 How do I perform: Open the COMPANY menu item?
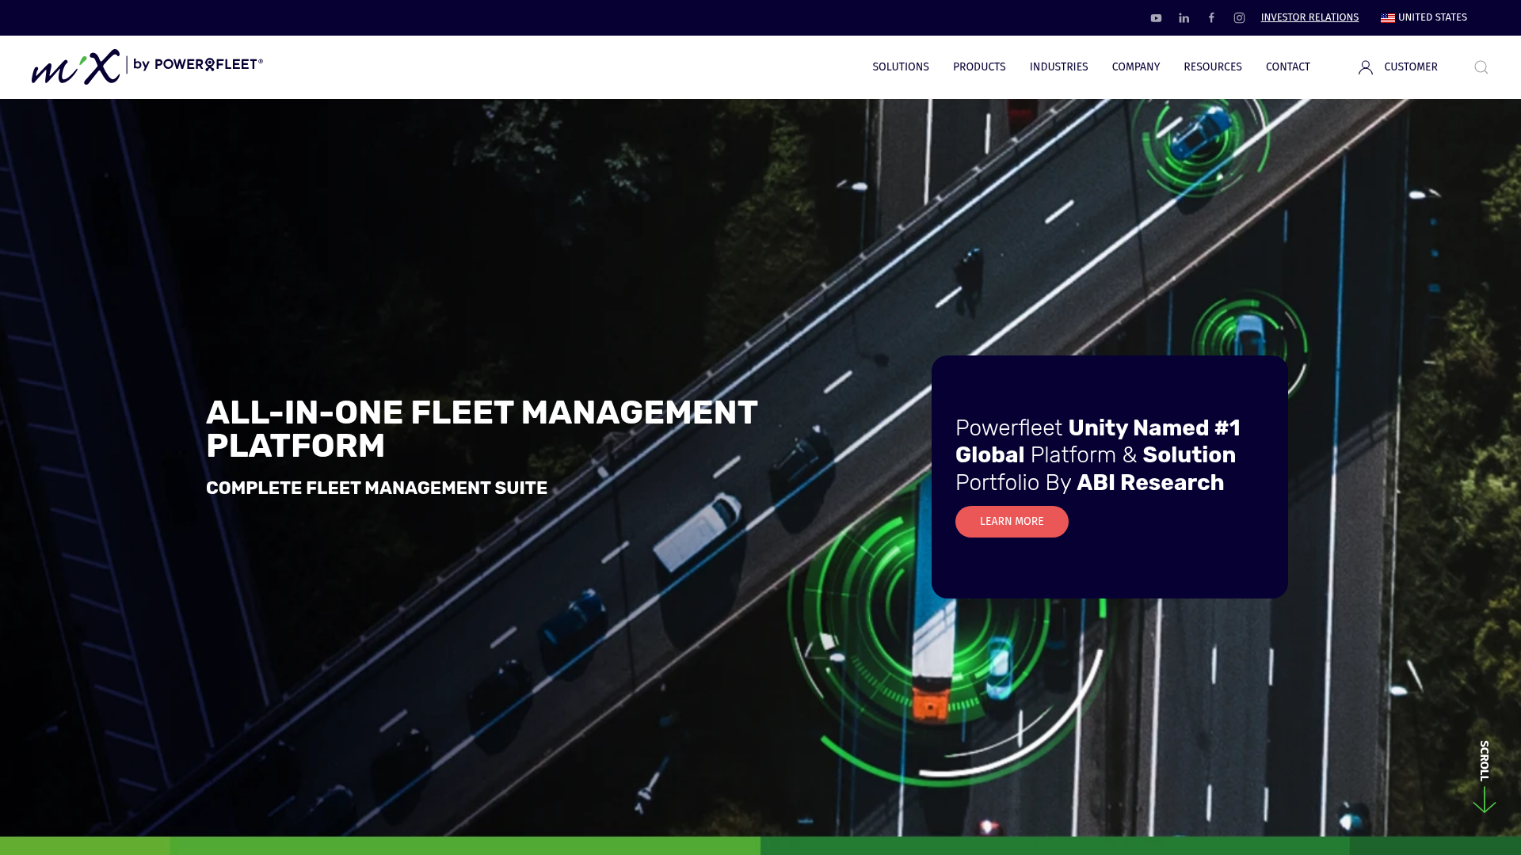tap(1136, 66)
